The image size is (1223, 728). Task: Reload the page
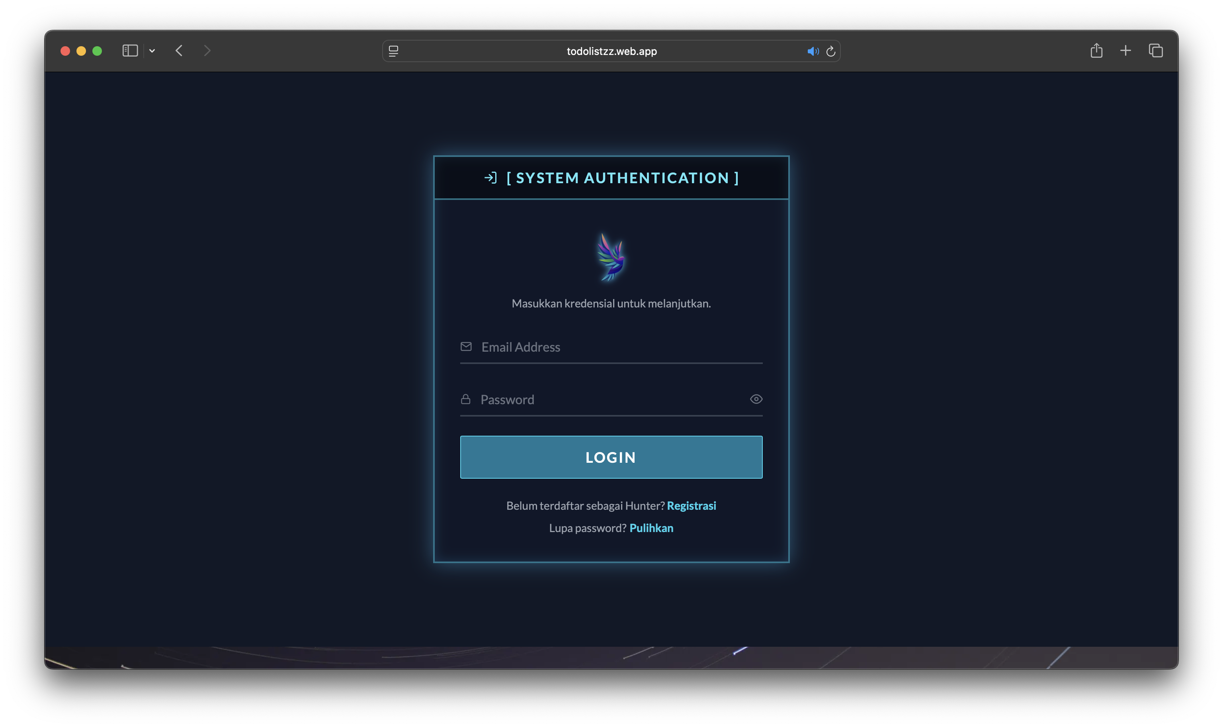pos(831,51)
